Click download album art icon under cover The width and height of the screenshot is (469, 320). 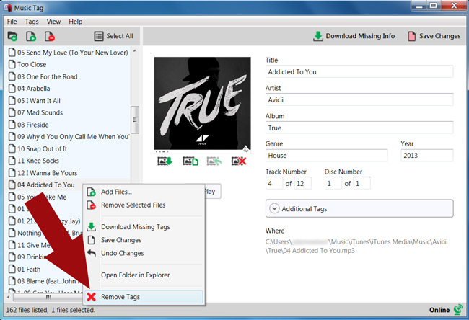pyautogui.click(x=165, y=161)
